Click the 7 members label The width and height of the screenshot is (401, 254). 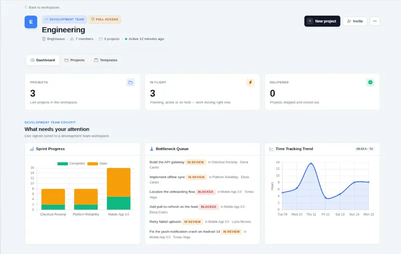[x=82, y=39]
